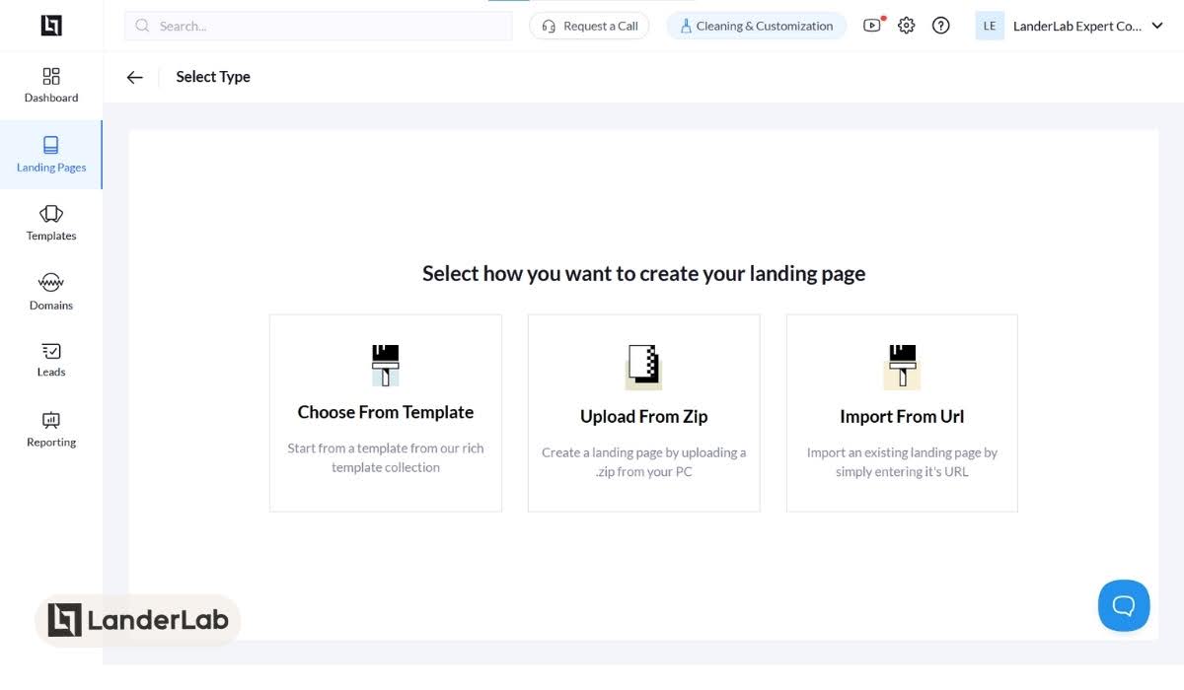The image size is (1184, 690).
Task: Select the Landing Pages book icon
Action: pos(51,145)
